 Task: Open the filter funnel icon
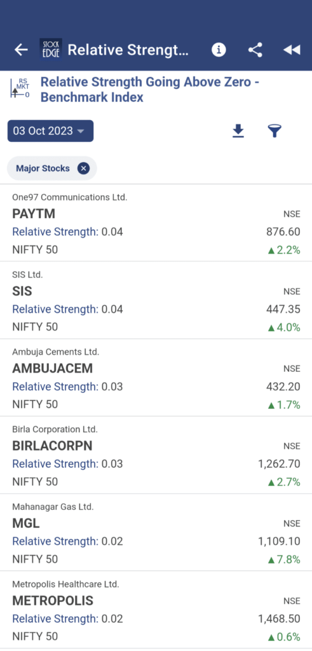pyautogui.click(x=275, y=131)
